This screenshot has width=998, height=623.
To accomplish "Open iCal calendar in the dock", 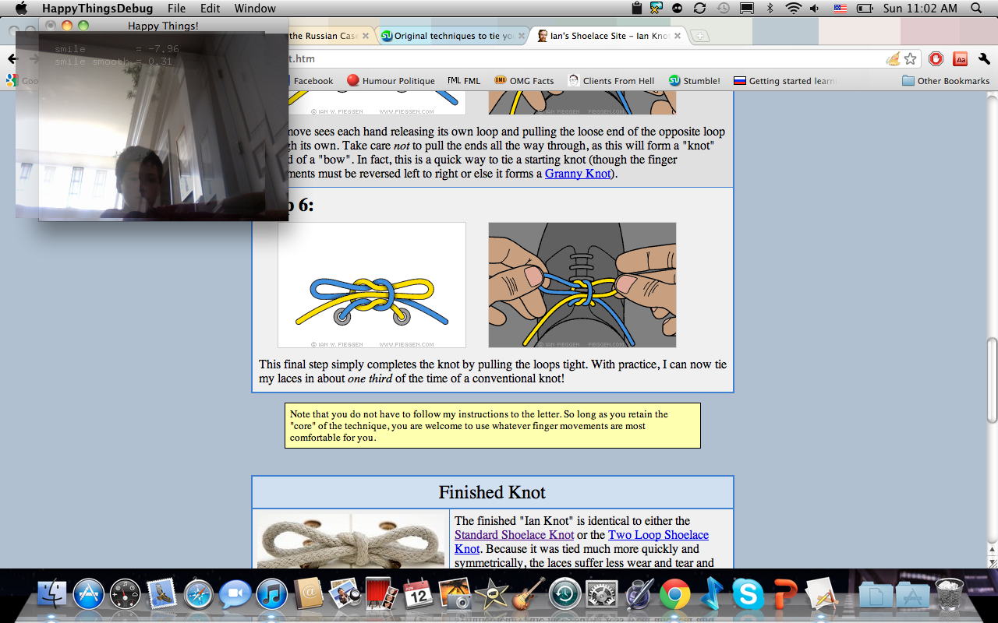I will [418, 595].
